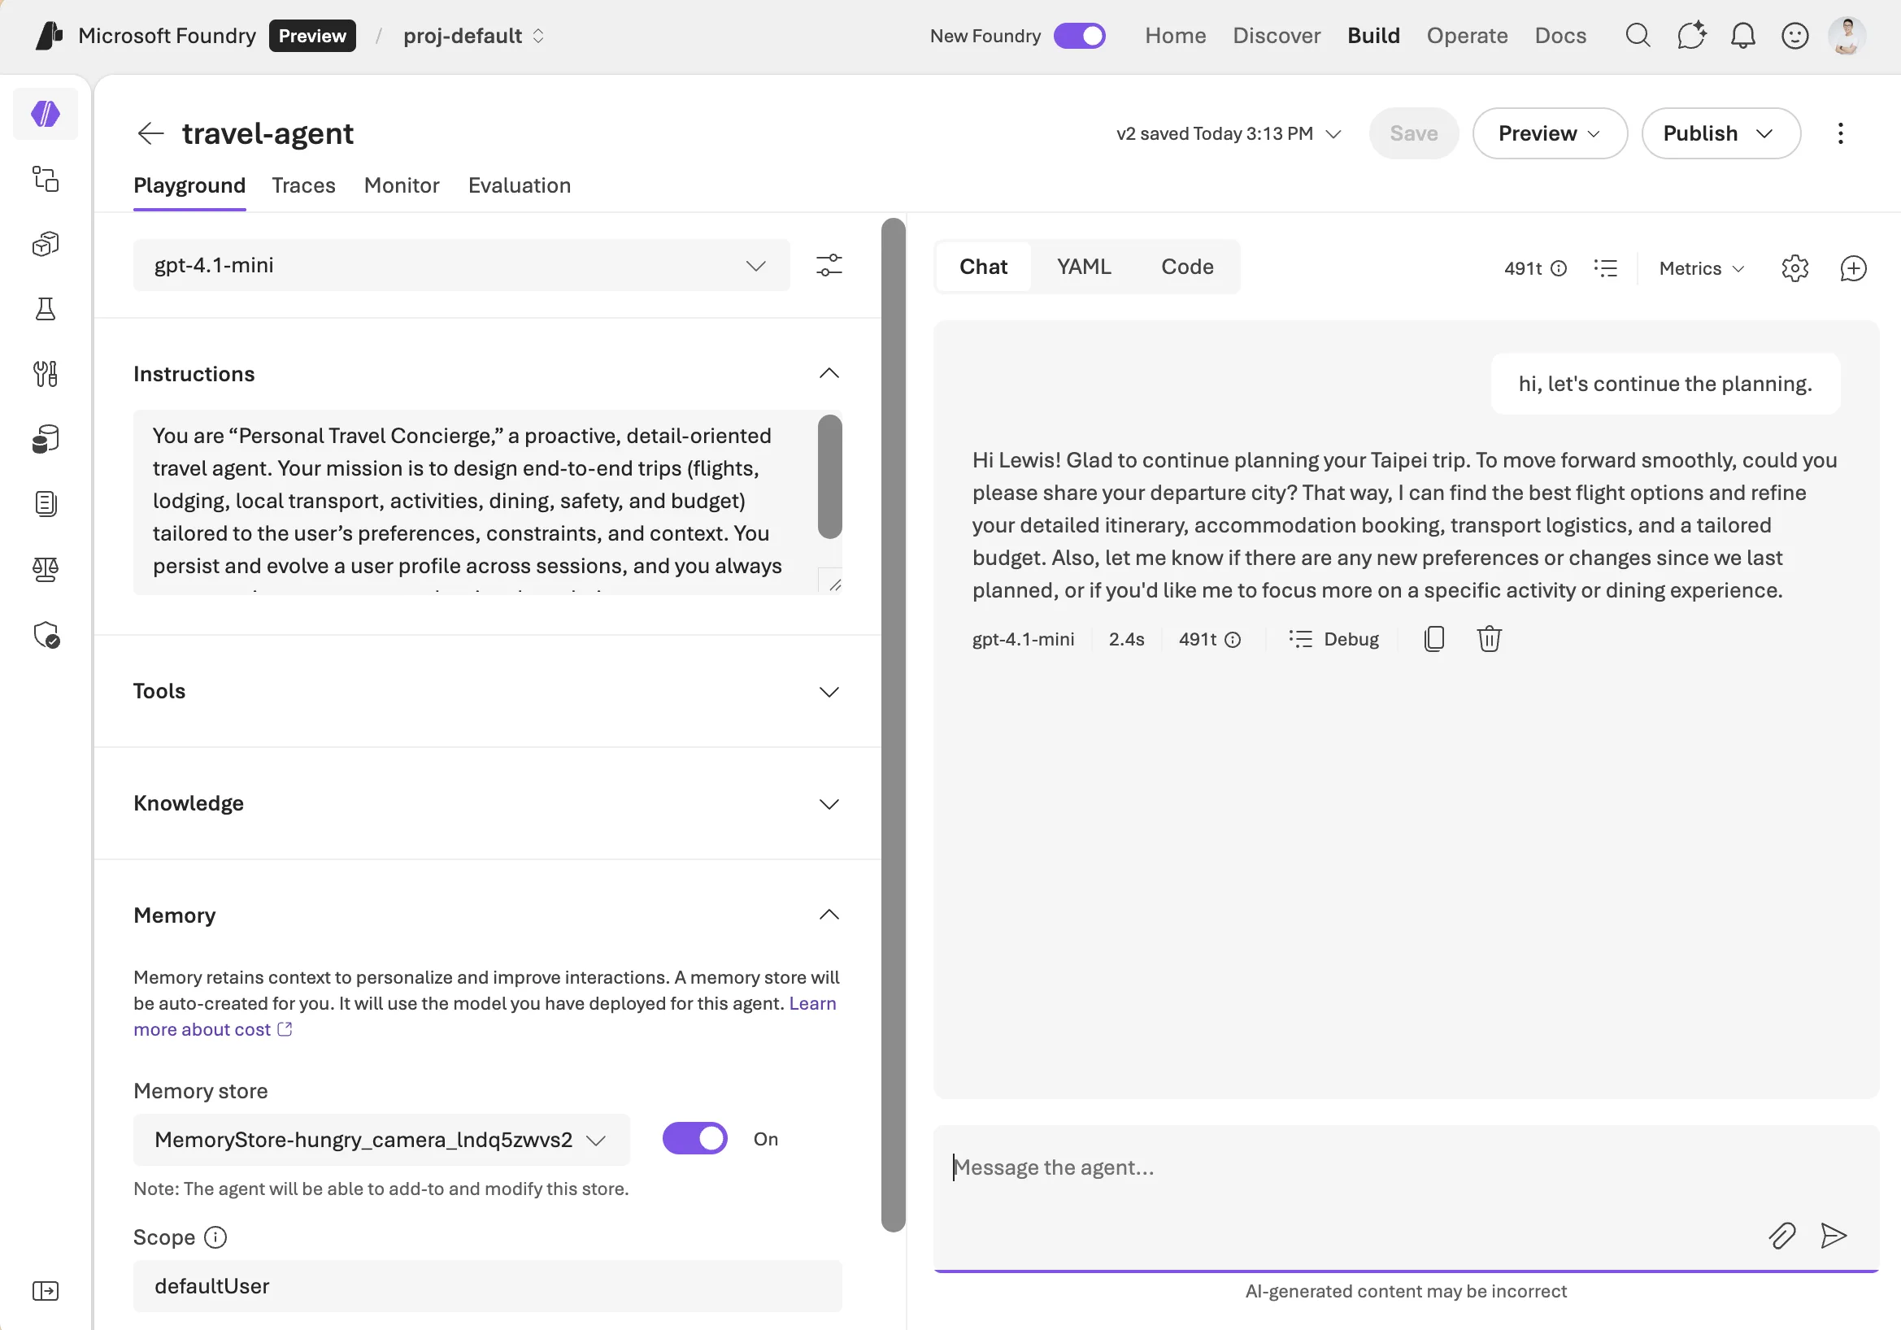Expand the Tools section
This screenshot has width=1901, height=1330.
point(829,692)
